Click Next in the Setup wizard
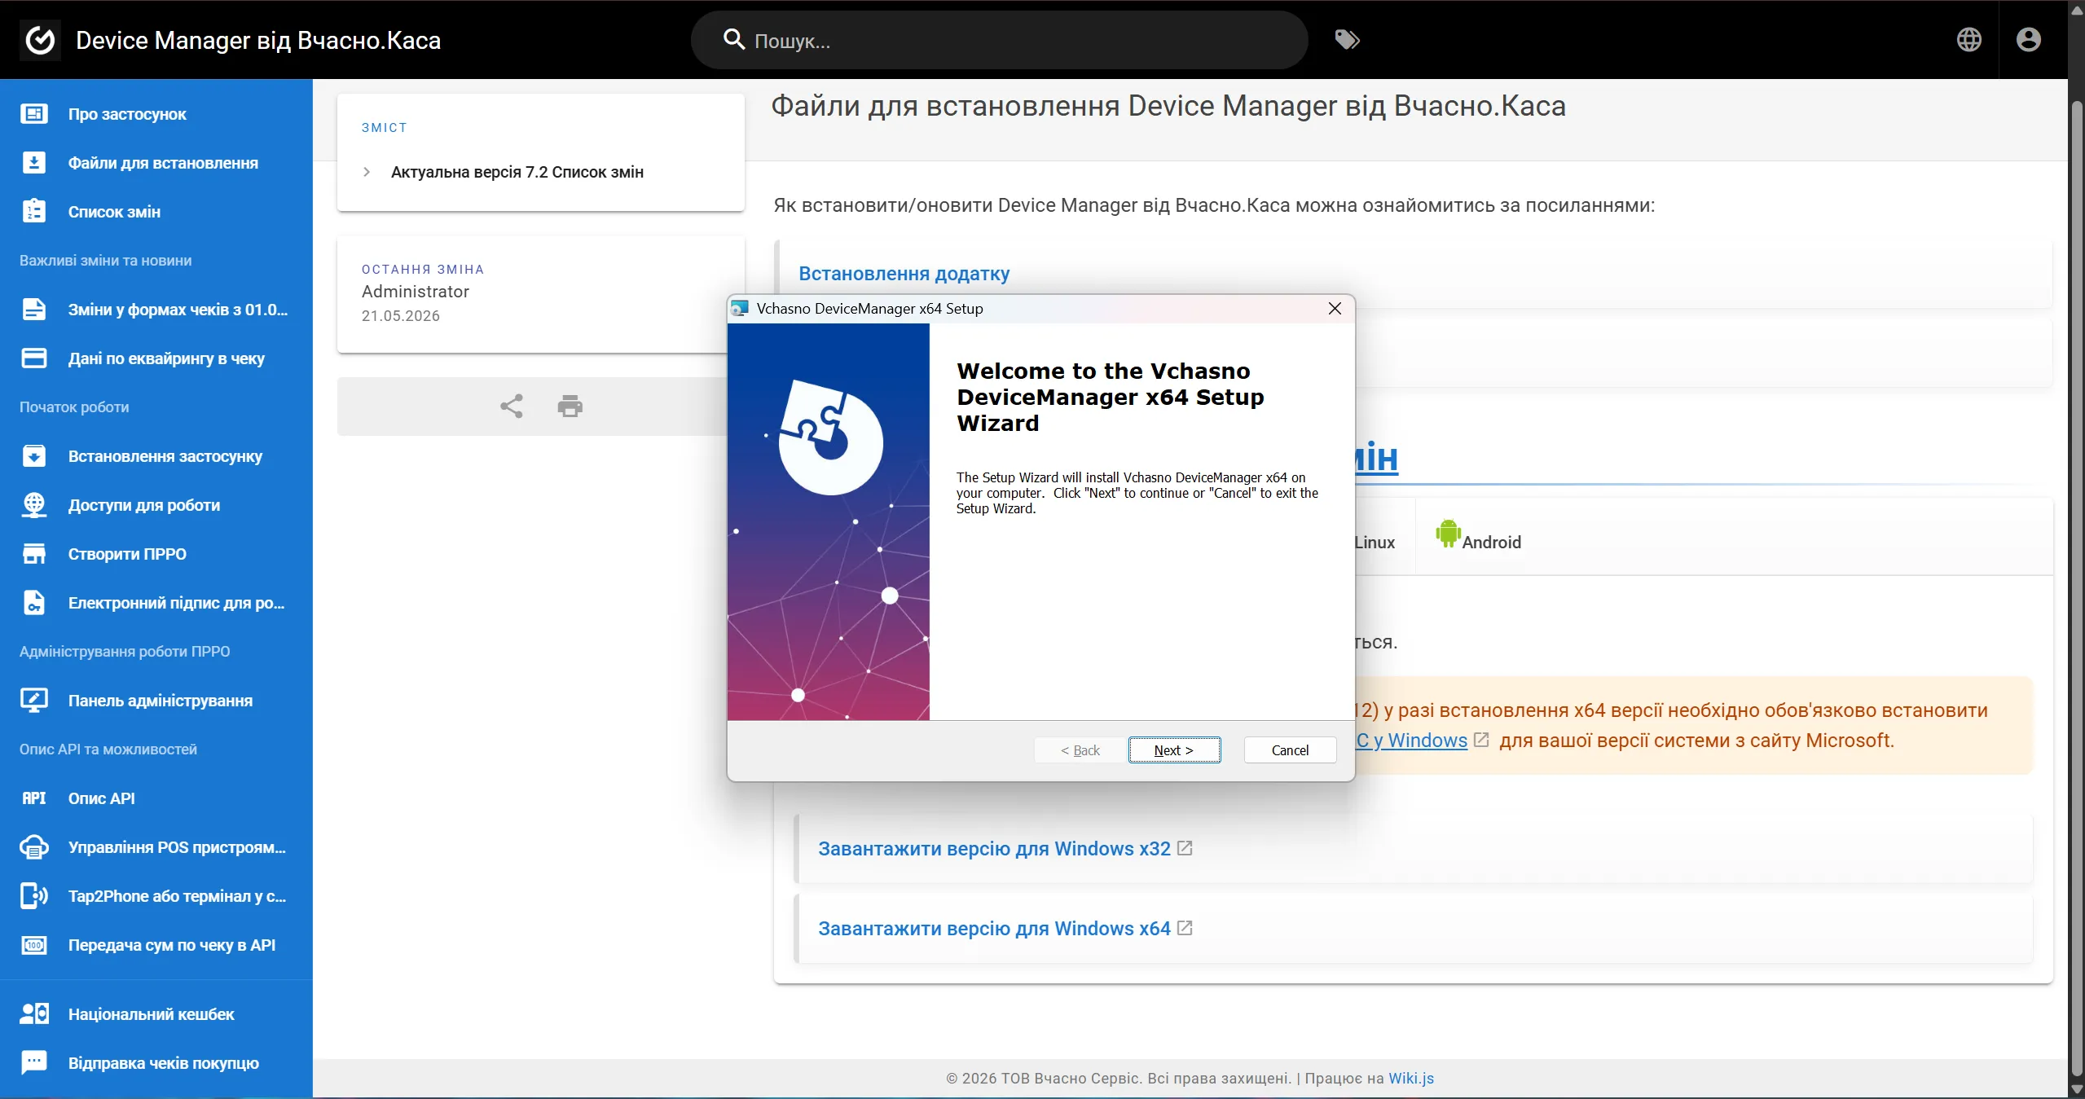This screenshot has height=1099, width=2085. (x=1174, y=750)
